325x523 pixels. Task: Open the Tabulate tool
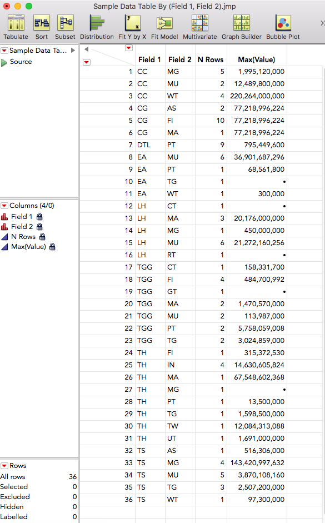tap(16, 27)
